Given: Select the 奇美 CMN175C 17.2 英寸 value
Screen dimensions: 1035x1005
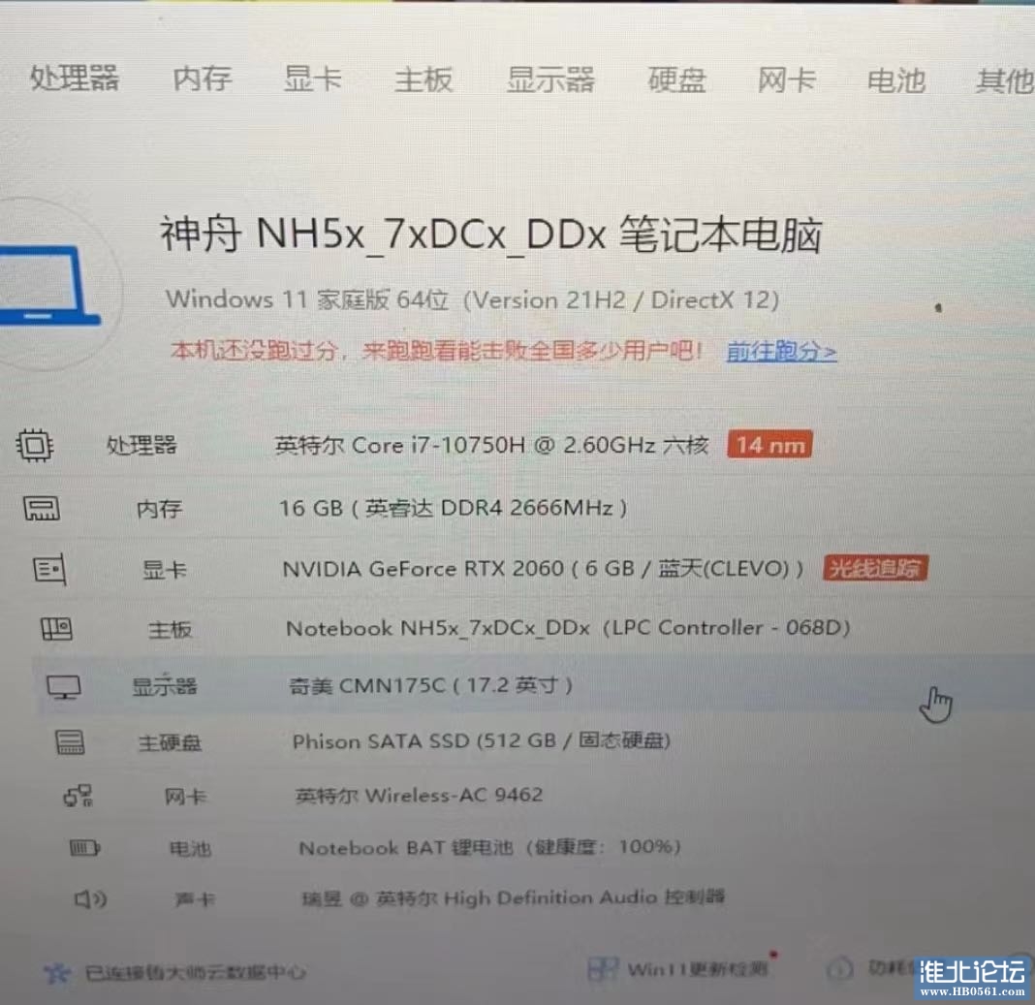Looking at the screenshot, I should [x=431, y=686].
